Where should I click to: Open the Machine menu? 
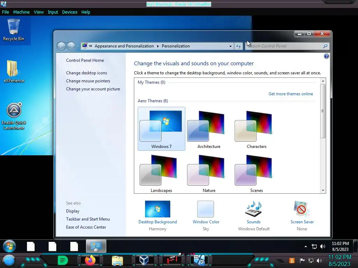point(21,12)
